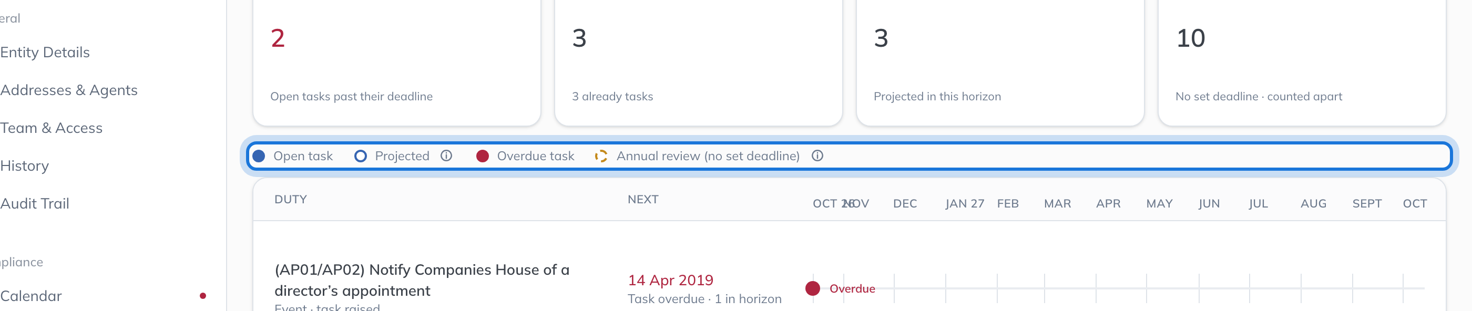1472x311 pixels.
Task: Click the DUTY column header
Action: (x=291, y=200)
